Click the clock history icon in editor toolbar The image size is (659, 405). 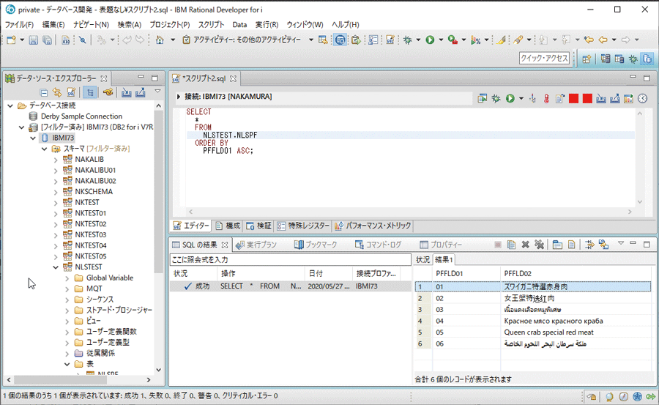pyautogui.click(x=642, y=98)
